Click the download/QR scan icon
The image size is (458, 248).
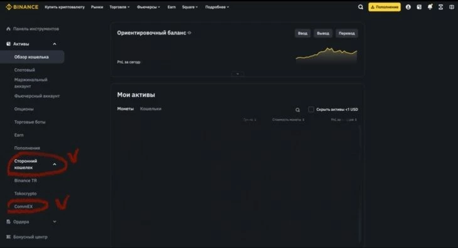[x=441, y=7]
